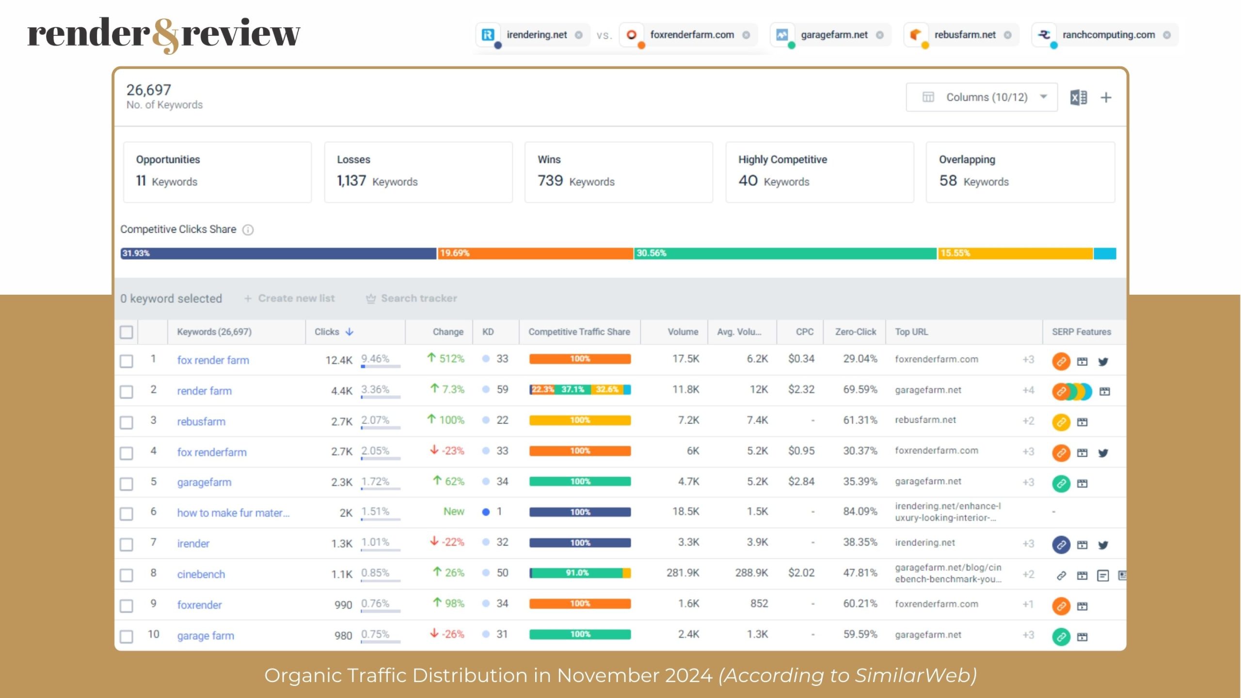Open Competitive Clicks Share info icon
The height and width of the screenshot is (698, 1241).
coord(248,230)
